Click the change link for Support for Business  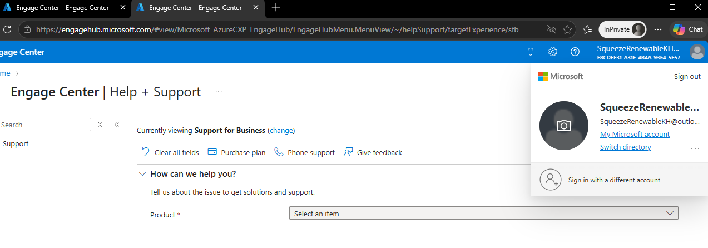(x=281, y=131)
